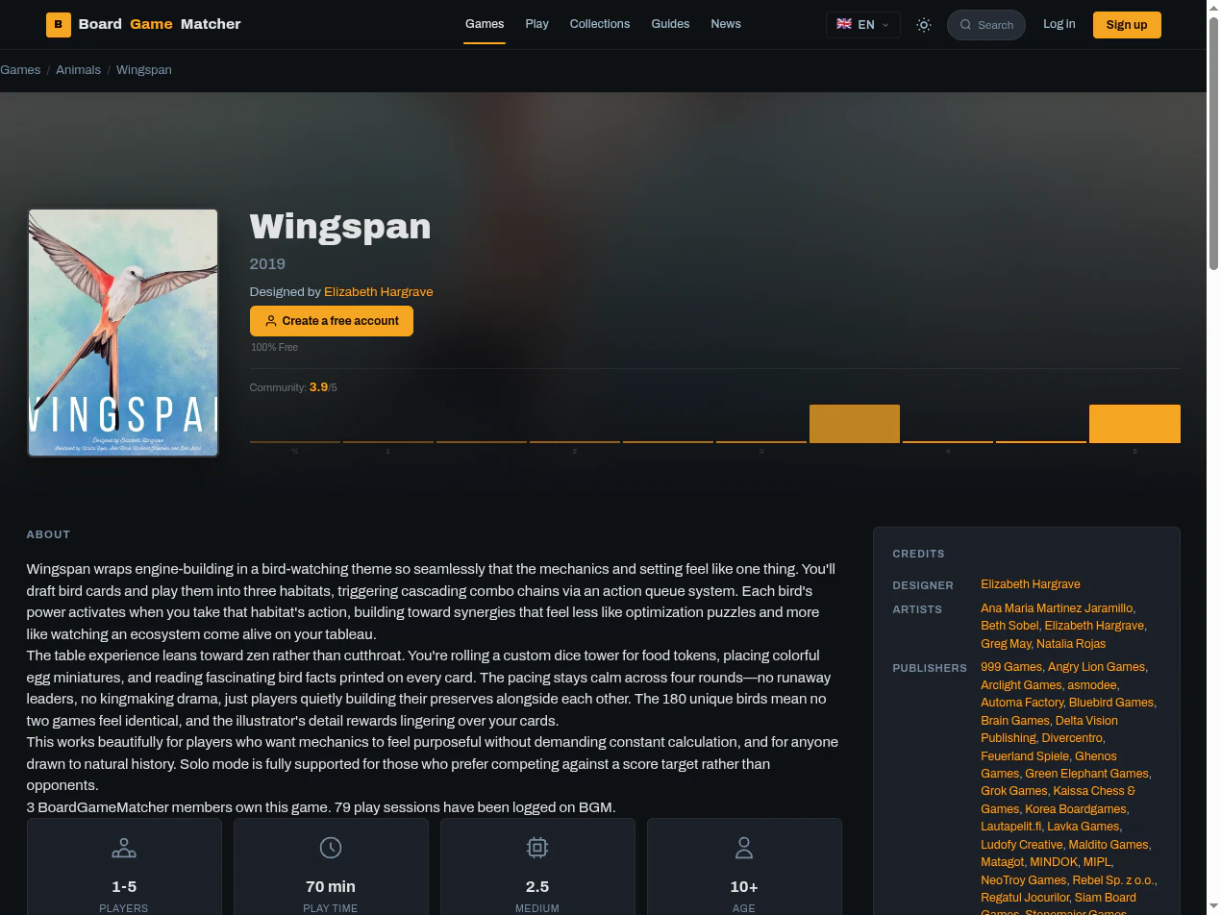Click the 10+ age value
Image resolution: width=1221 pixels, height=915 pixels.
[x=744, y=886]
